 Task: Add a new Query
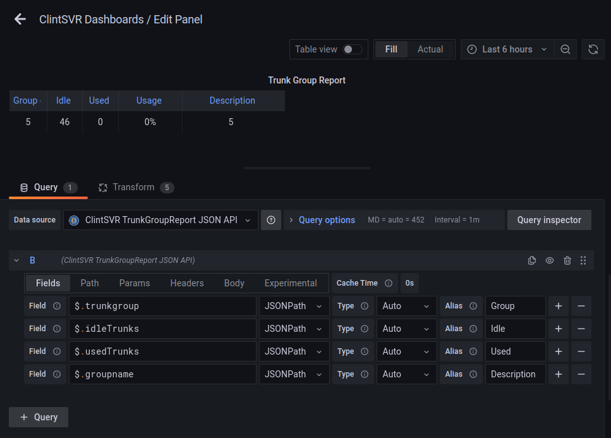[39, 417]
